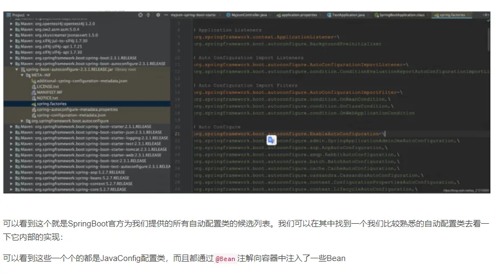The height and width of the screenshot is (274, 498).
Task: Switch to the SpringBootApplication.class tab
Action: tap(401, 15)
